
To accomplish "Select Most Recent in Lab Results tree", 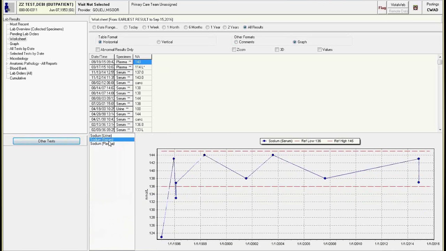I will click(19, 24).
